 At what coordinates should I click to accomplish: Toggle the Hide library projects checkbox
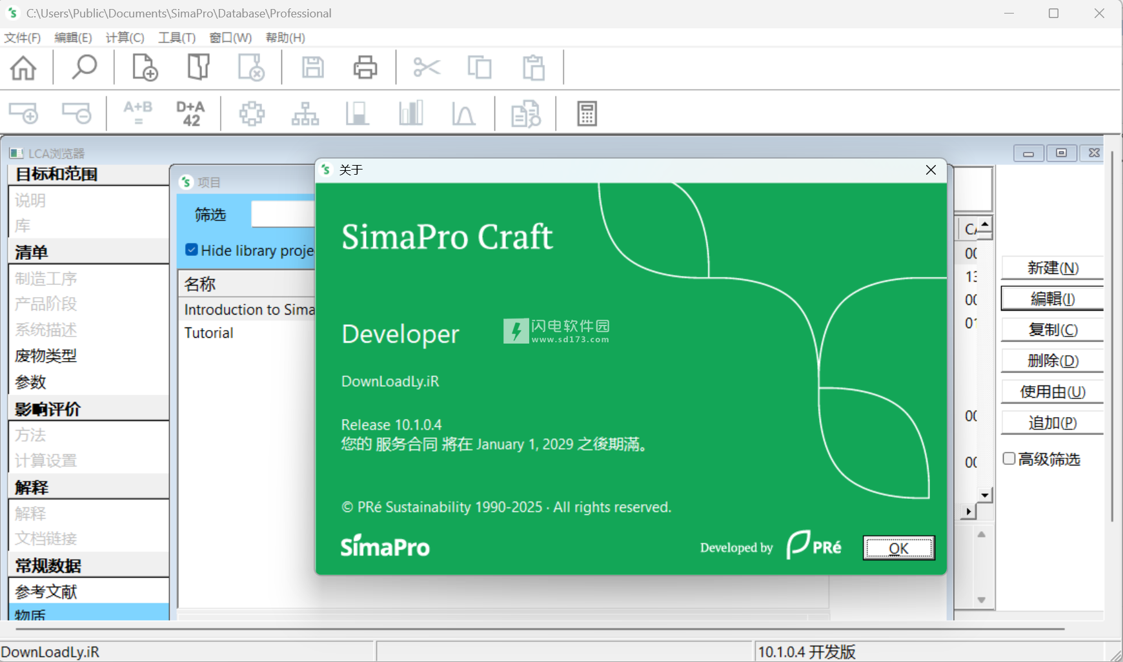[x=192, y=250]
